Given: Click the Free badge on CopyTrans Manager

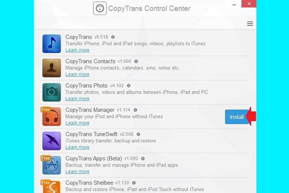Looking at the screenshot, I should pyautogui.click(x=46, y=110).
